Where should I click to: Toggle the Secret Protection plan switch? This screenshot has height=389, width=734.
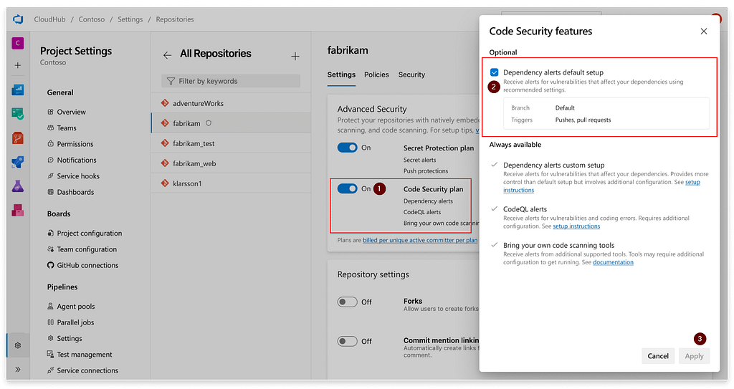[x=348, y=148]
